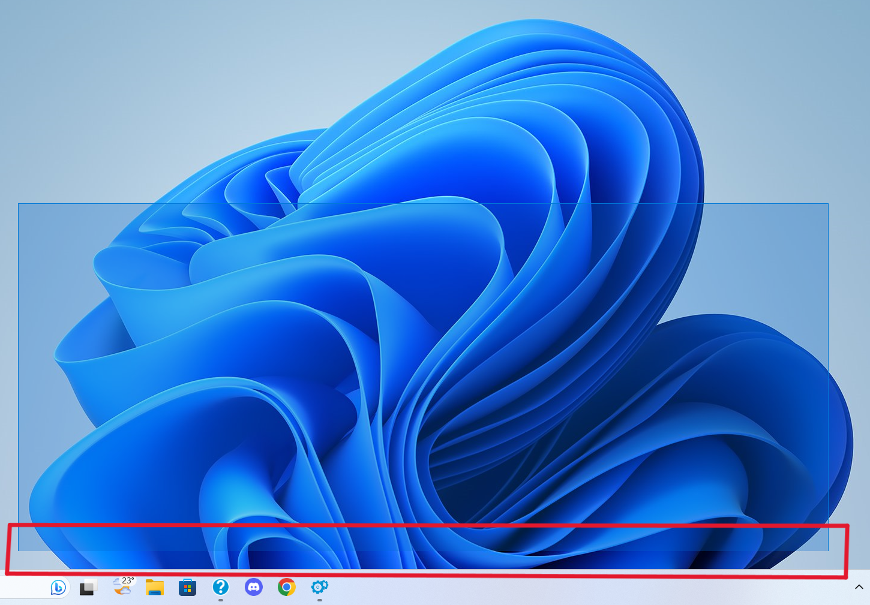The width and height of the screenshot is (870, 605).
Task: Launch File Explorer from the taskbar
Action: (x=155, y=588)
